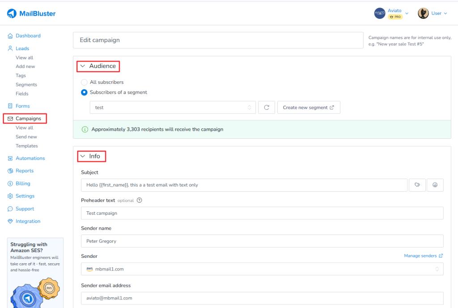Click MailBluster wordmark link
Image resolution: width=458 pixels, height=308 pixels.
pos(38,13)
